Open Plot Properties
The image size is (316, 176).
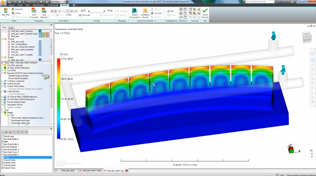pos(34,13)
